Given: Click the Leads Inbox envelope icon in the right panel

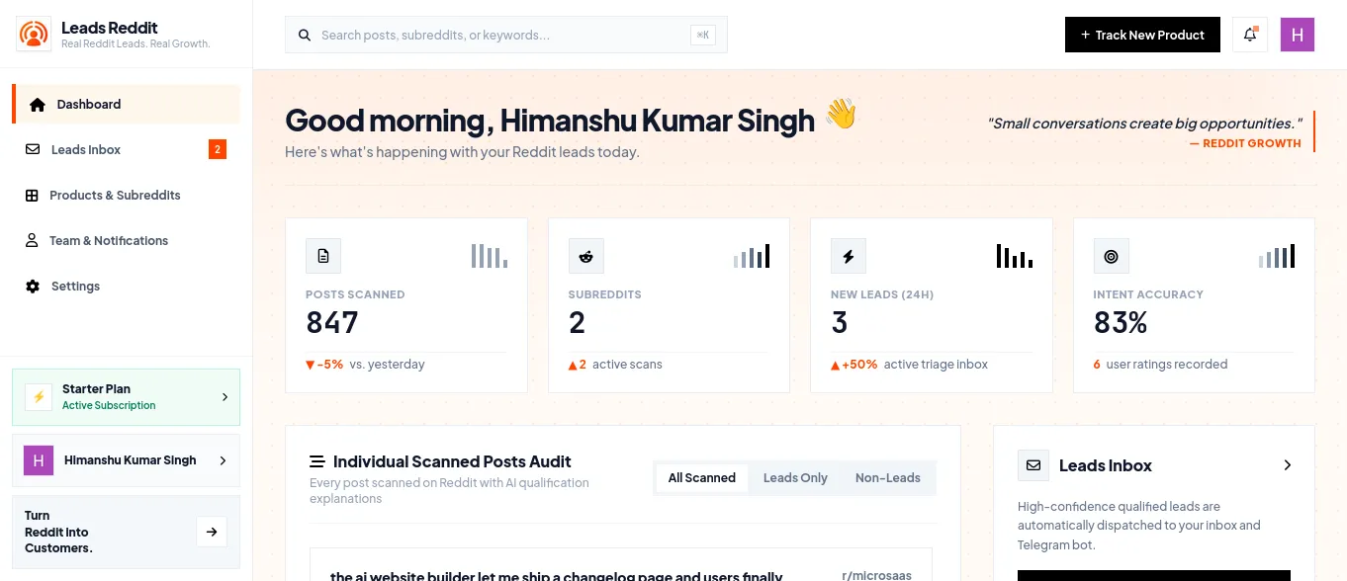Looking at the screenshot, I should click(1033, 464).
